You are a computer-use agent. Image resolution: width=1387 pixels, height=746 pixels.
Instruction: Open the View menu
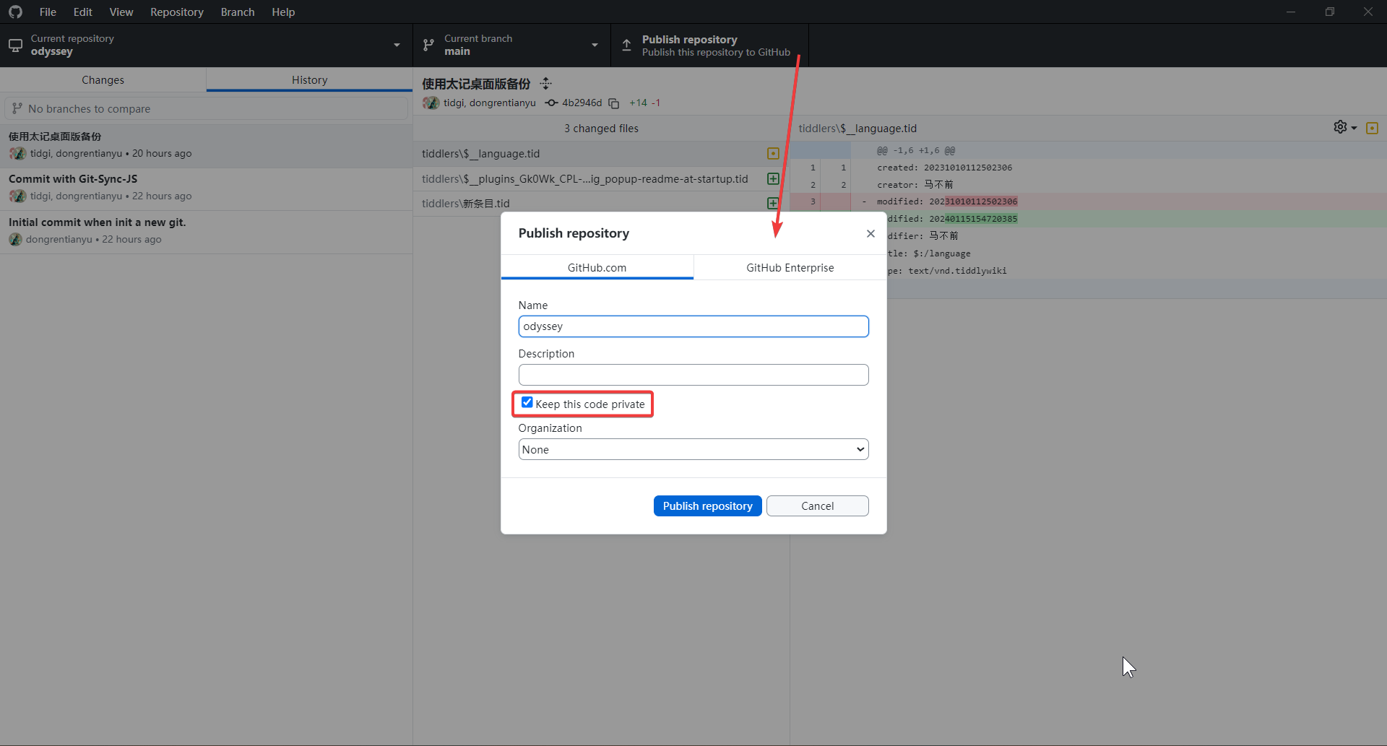tap(121, 12)
